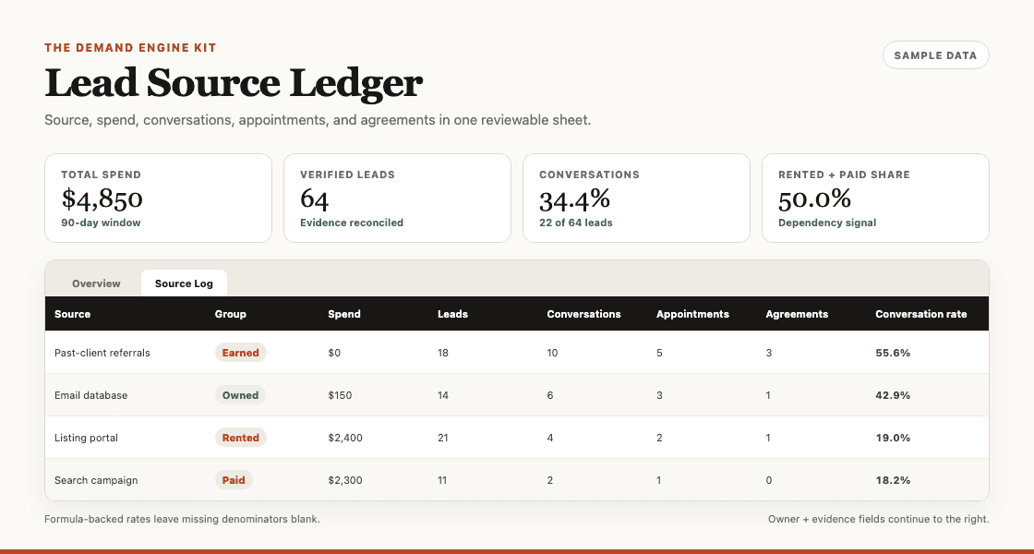Click the Group column header
This screenshot has height=554, width=1034.
pos(230,314)
